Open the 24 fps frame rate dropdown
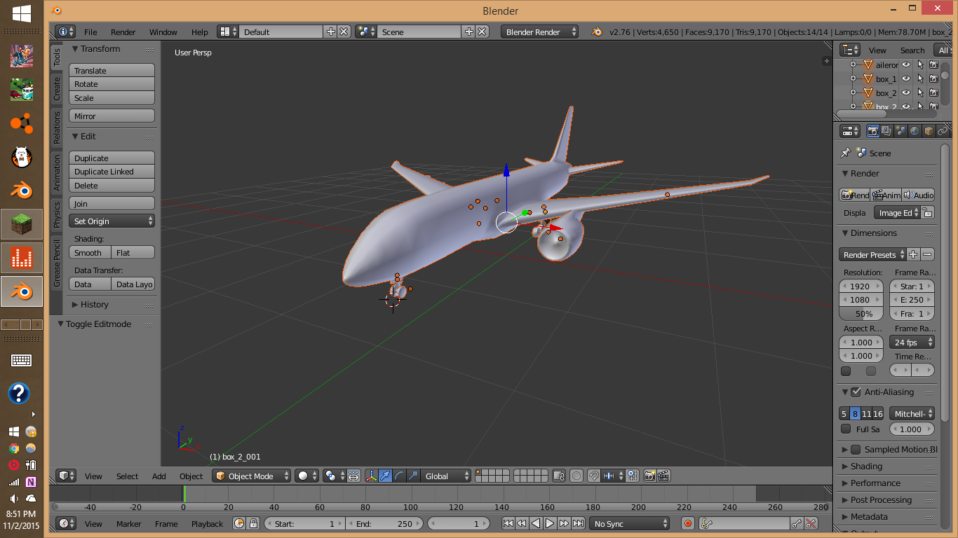This screenshot has height=538, width=958. [912, 342]
